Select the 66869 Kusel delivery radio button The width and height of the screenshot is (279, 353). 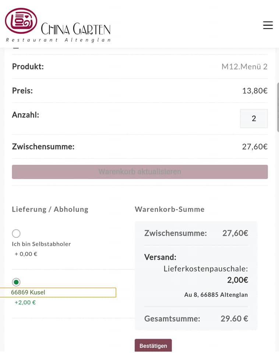pos(16,282)
